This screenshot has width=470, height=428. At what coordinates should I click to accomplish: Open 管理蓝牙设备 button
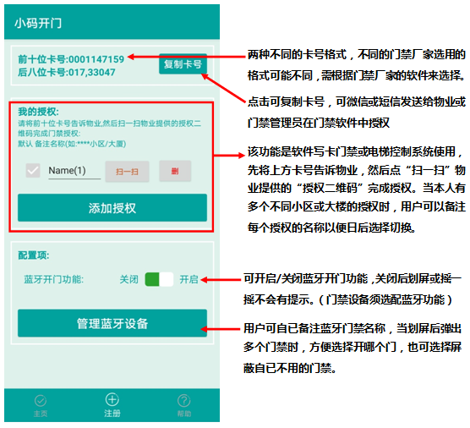coord(112,323)
